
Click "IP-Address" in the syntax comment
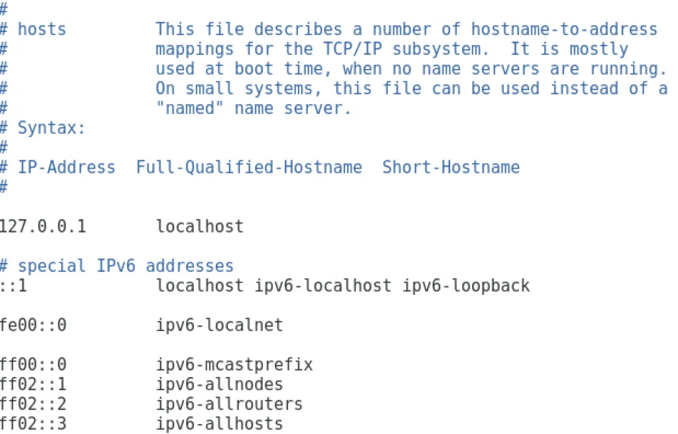tap(66, 167)
